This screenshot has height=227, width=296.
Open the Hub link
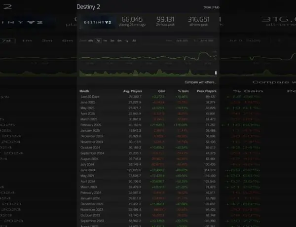pos(216,7)
